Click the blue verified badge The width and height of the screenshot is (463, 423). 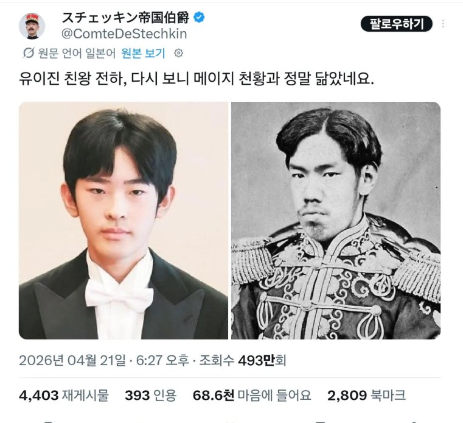click(199, 18)
